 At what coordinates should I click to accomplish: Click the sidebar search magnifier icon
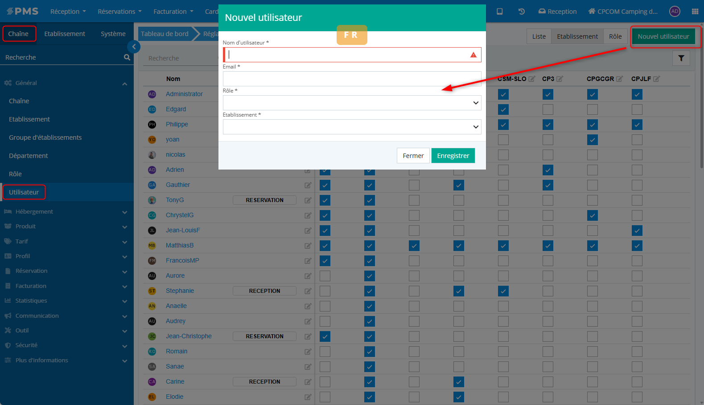tap(127, 57)
